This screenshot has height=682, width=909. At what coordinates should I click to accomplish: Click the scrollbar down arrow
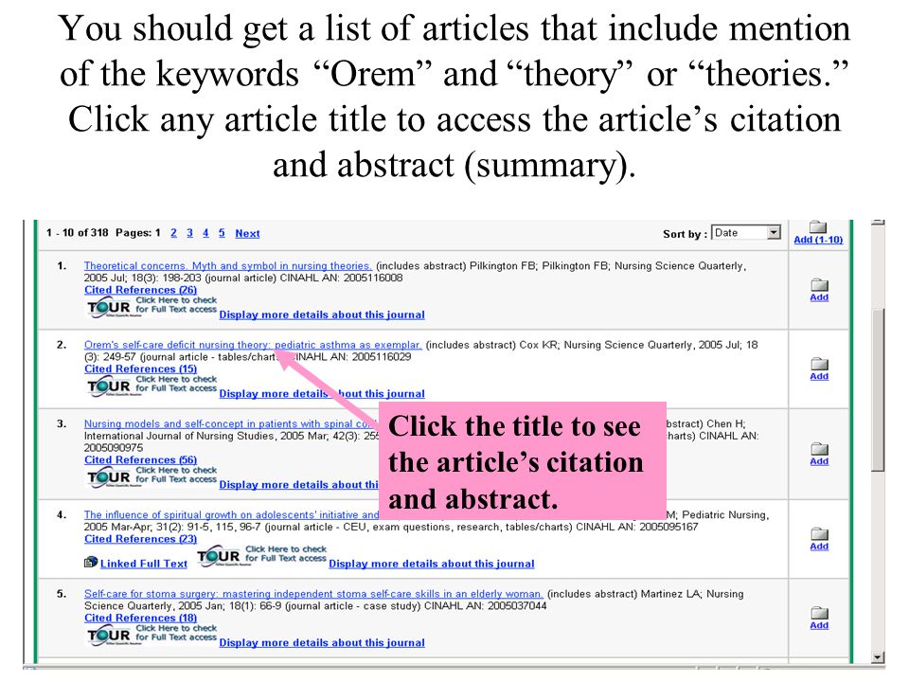click(879, 657)
